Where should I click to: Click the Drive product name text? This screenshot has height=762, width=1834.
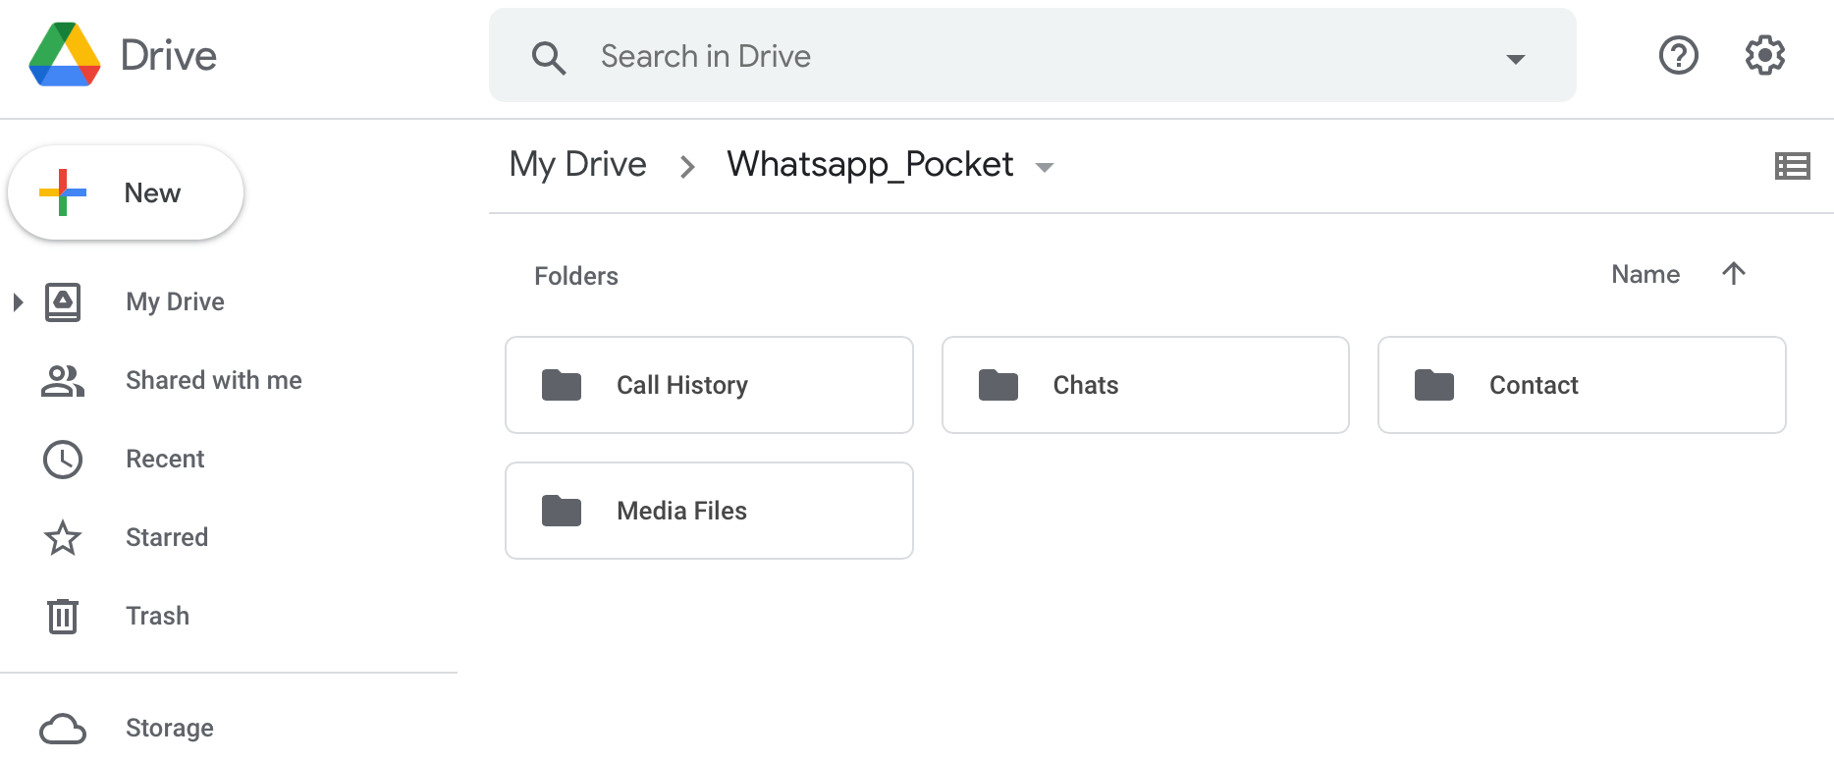168,56
